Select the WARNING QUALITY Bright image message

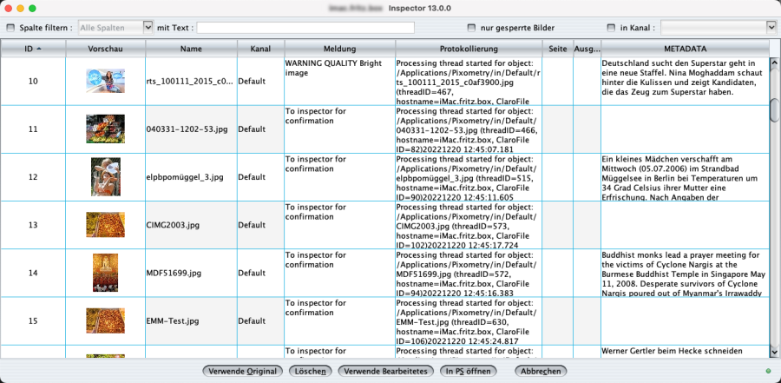[x=334, y=68]
